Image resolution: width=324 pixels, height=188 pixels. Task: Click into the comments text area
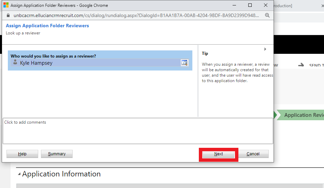click(x=138, y=131)
